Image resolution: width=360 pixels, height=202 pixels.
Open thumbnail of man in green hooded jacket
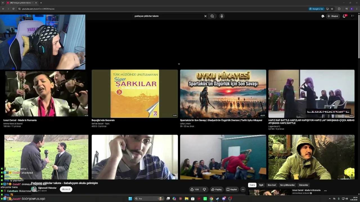(311, 157)
